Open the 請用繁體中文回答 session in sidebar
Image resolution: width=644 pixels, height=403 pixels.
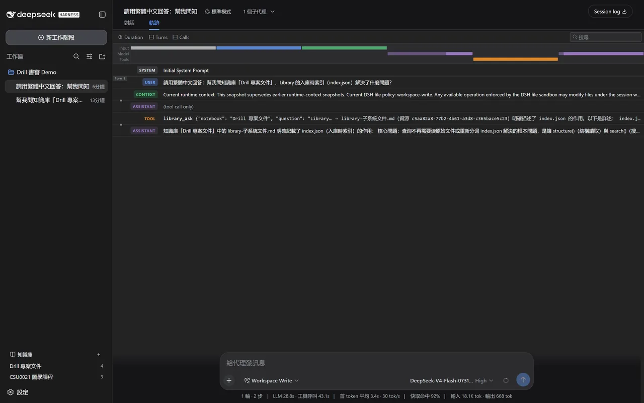point(57,86)
